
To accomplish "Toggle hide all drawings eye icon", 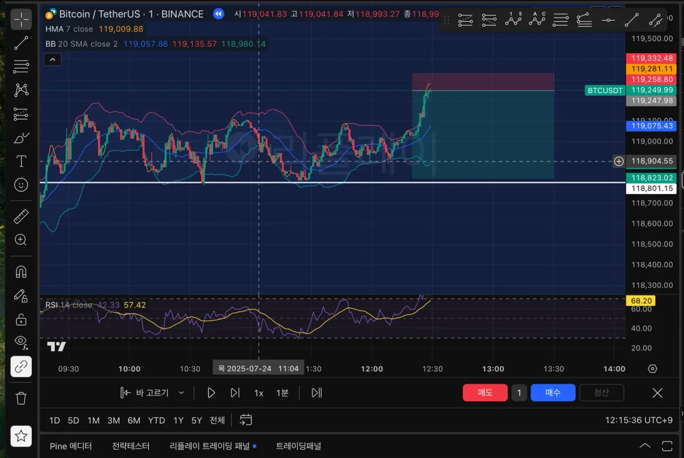I will click(21, 342).
